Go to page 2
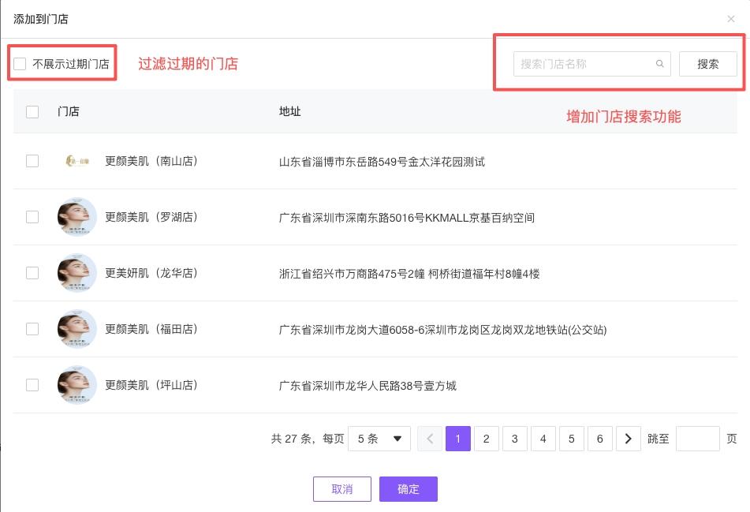This screenshot has height=512, width=750. coord(487,439)
